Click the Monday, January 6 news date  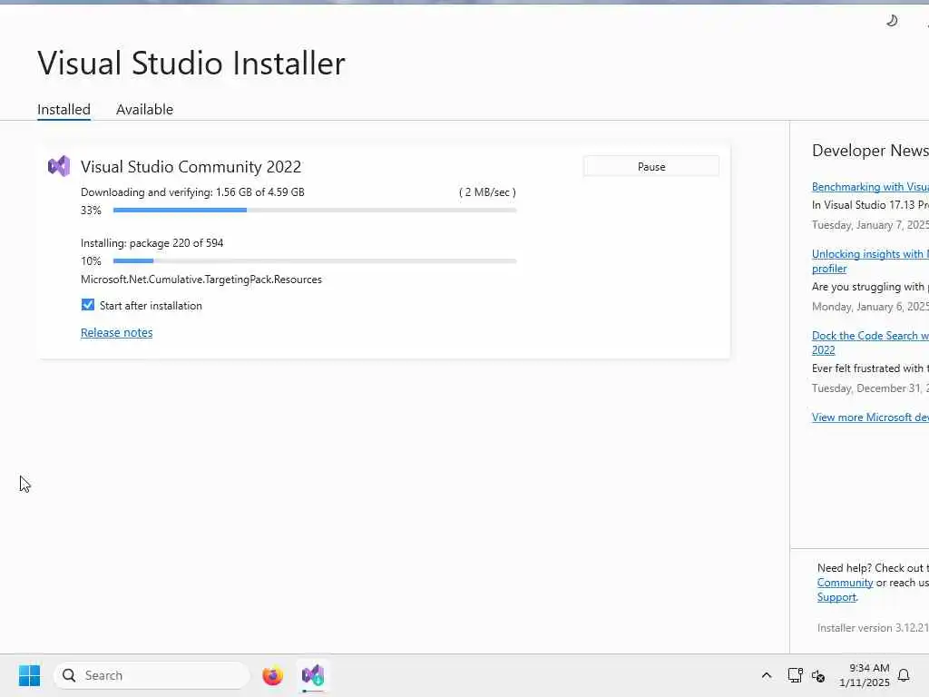tap(870, 307)
